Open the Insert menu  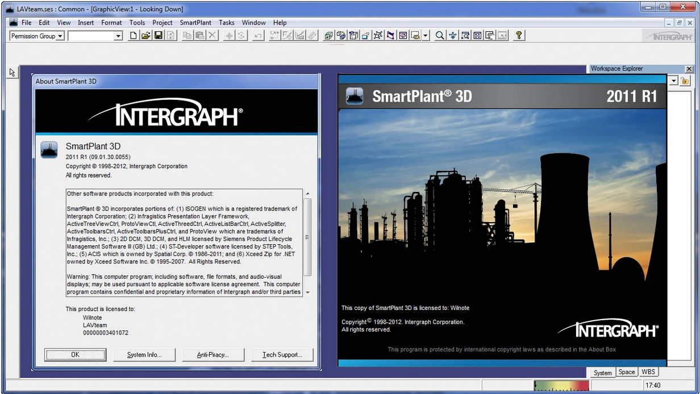coord(86,23)
